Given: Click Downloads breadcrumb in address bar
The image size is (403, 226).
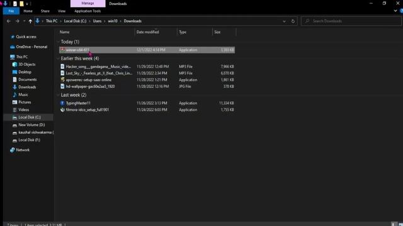Looking at the screenshot, I should click(x=133, y=21).
